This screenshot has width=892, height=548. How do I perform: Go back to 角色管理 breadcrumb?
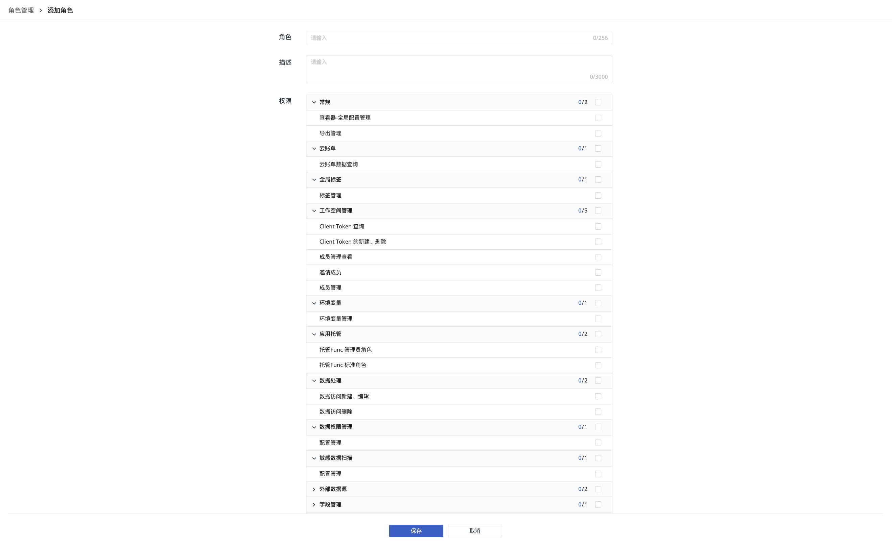click(21, 10)
